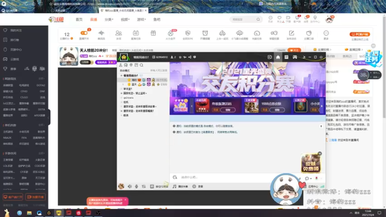Select the list tab icon in YY window
Image resolution: width=386 pixels, height=217 pixels.
pos(286,57)
